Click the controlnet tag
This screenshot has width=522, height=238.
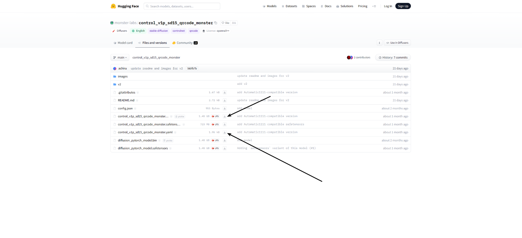point(179,31)
